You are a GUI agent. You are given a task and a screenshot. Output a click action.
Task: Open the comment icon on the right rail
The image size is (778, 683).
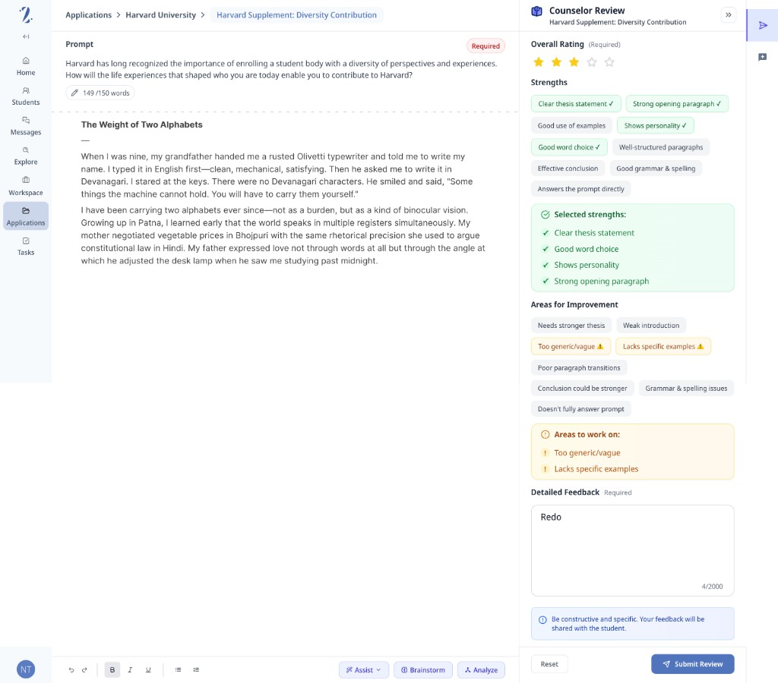coord(763,57)
